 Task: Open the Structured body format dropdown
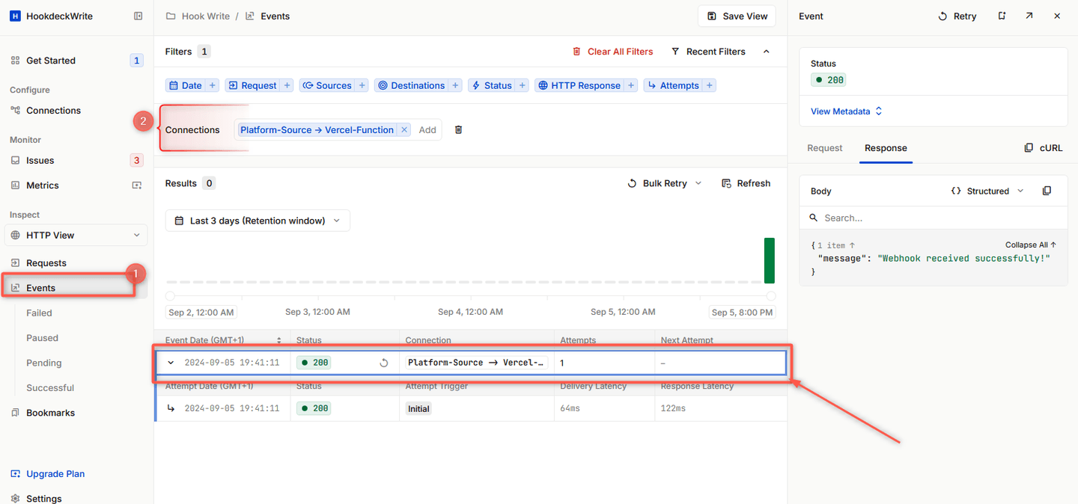click(x=987, y=190)
